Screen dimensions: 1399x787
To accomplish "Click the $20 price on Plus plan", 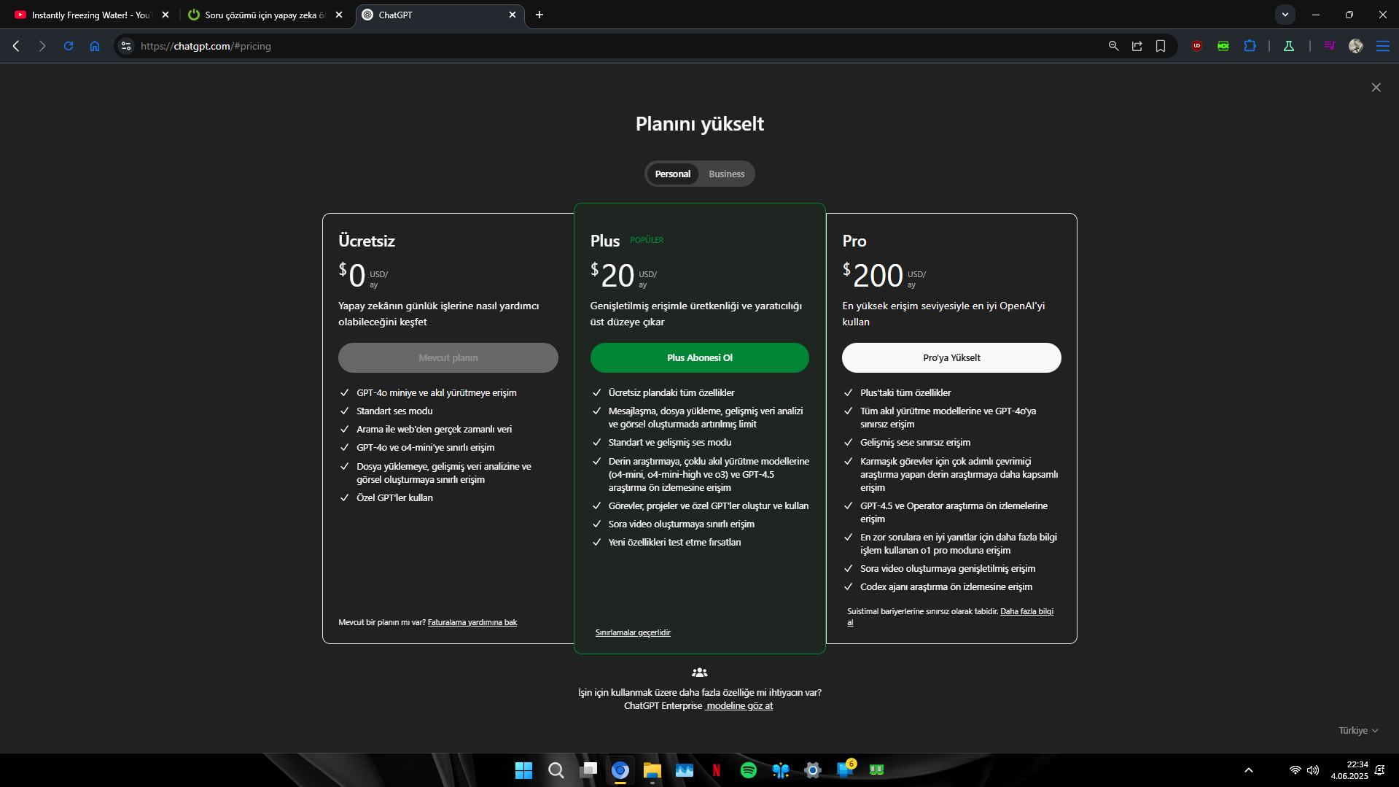I will click(x=612, y=276).
